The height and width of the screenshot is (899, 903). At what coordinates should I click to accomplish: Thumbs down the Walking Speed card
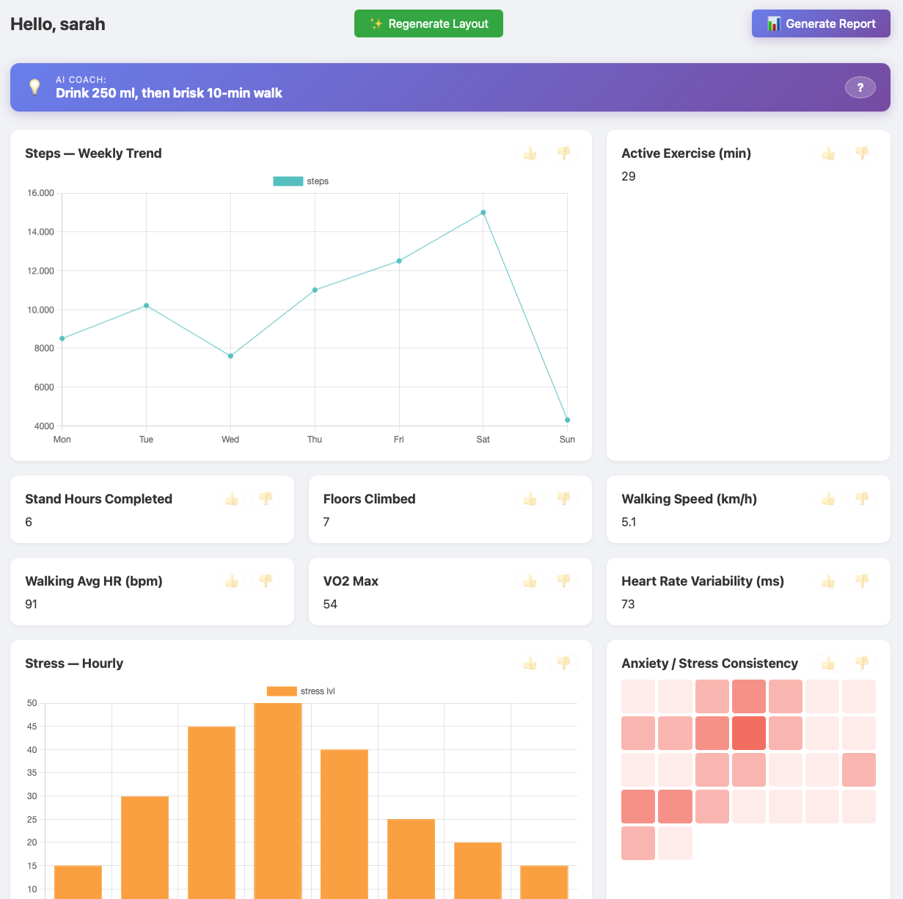862,499
